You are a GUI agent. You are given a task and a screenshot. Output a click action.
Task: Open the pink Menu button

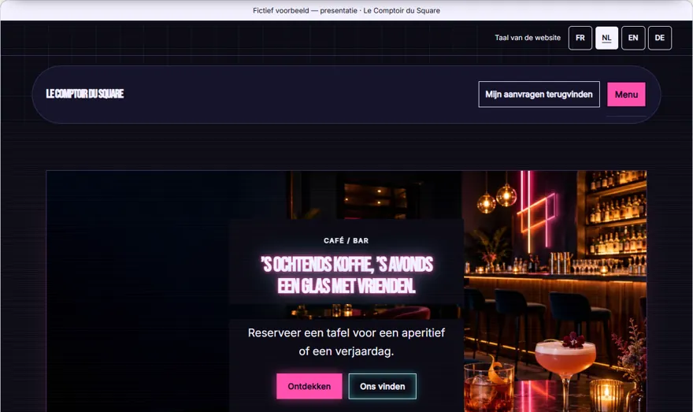click(626, 95)
